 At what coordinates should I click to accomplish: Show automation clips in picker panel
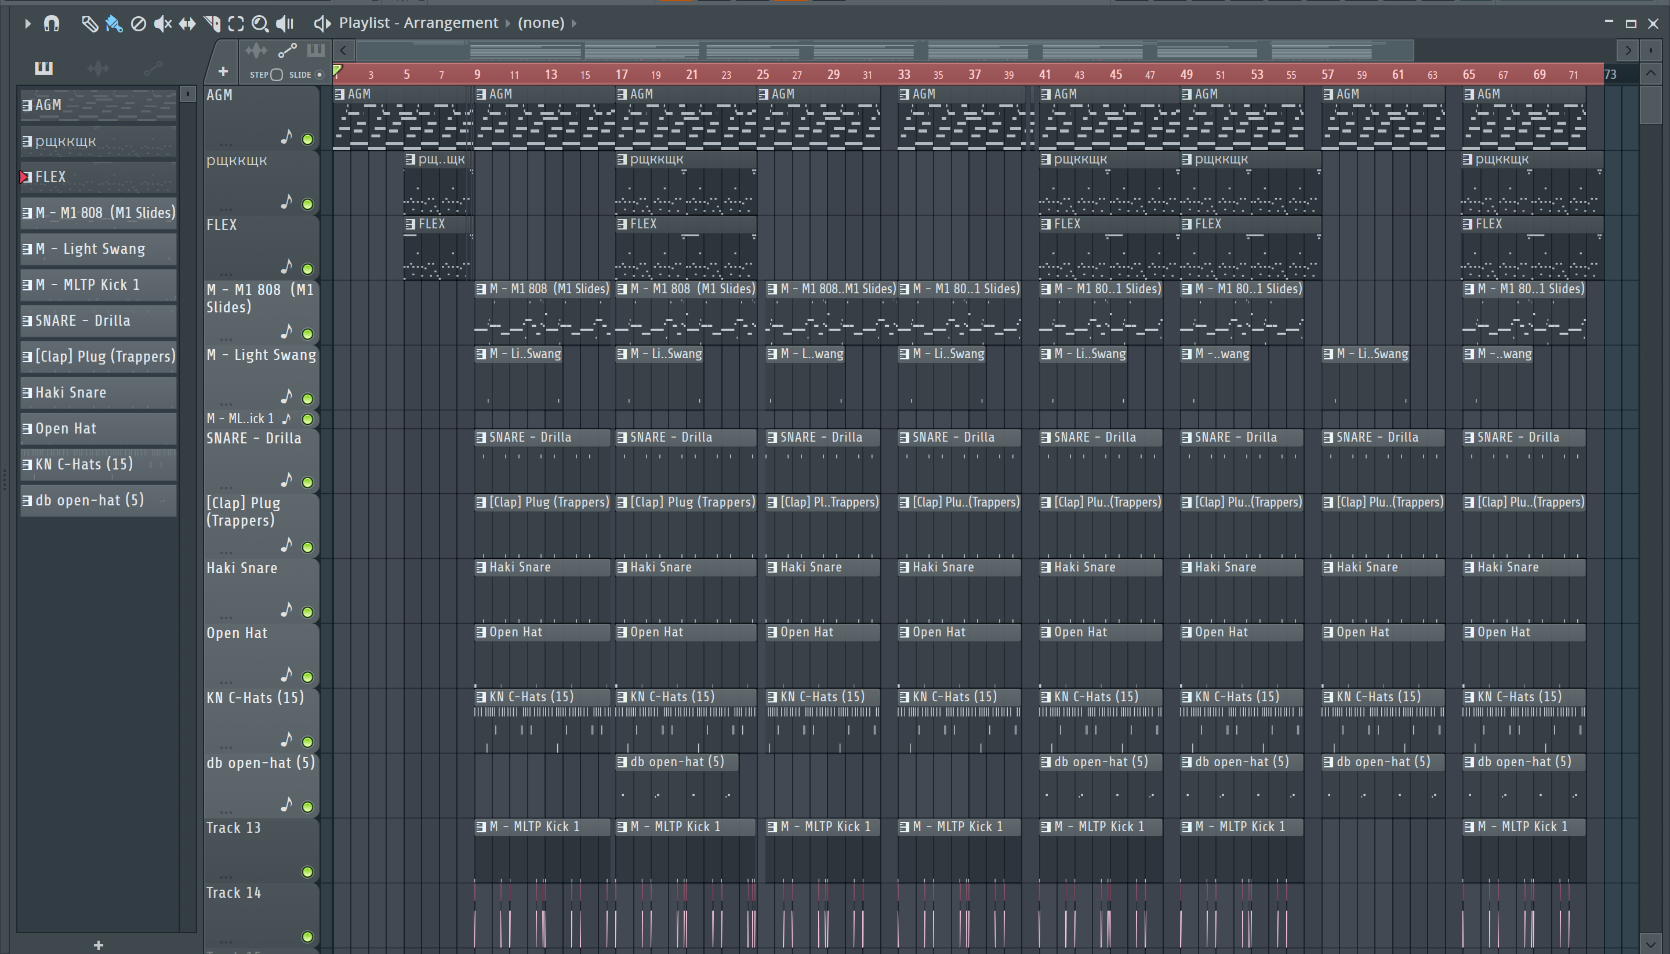click(153, 67)
